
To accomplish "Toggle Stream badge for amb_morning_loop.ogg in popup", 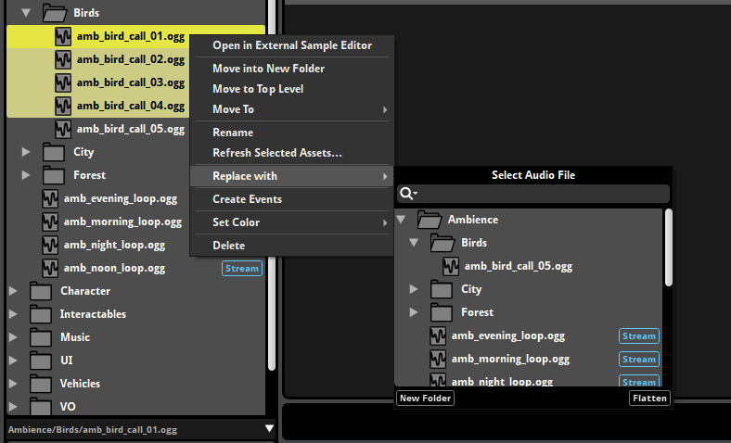I will pos(638,359).
